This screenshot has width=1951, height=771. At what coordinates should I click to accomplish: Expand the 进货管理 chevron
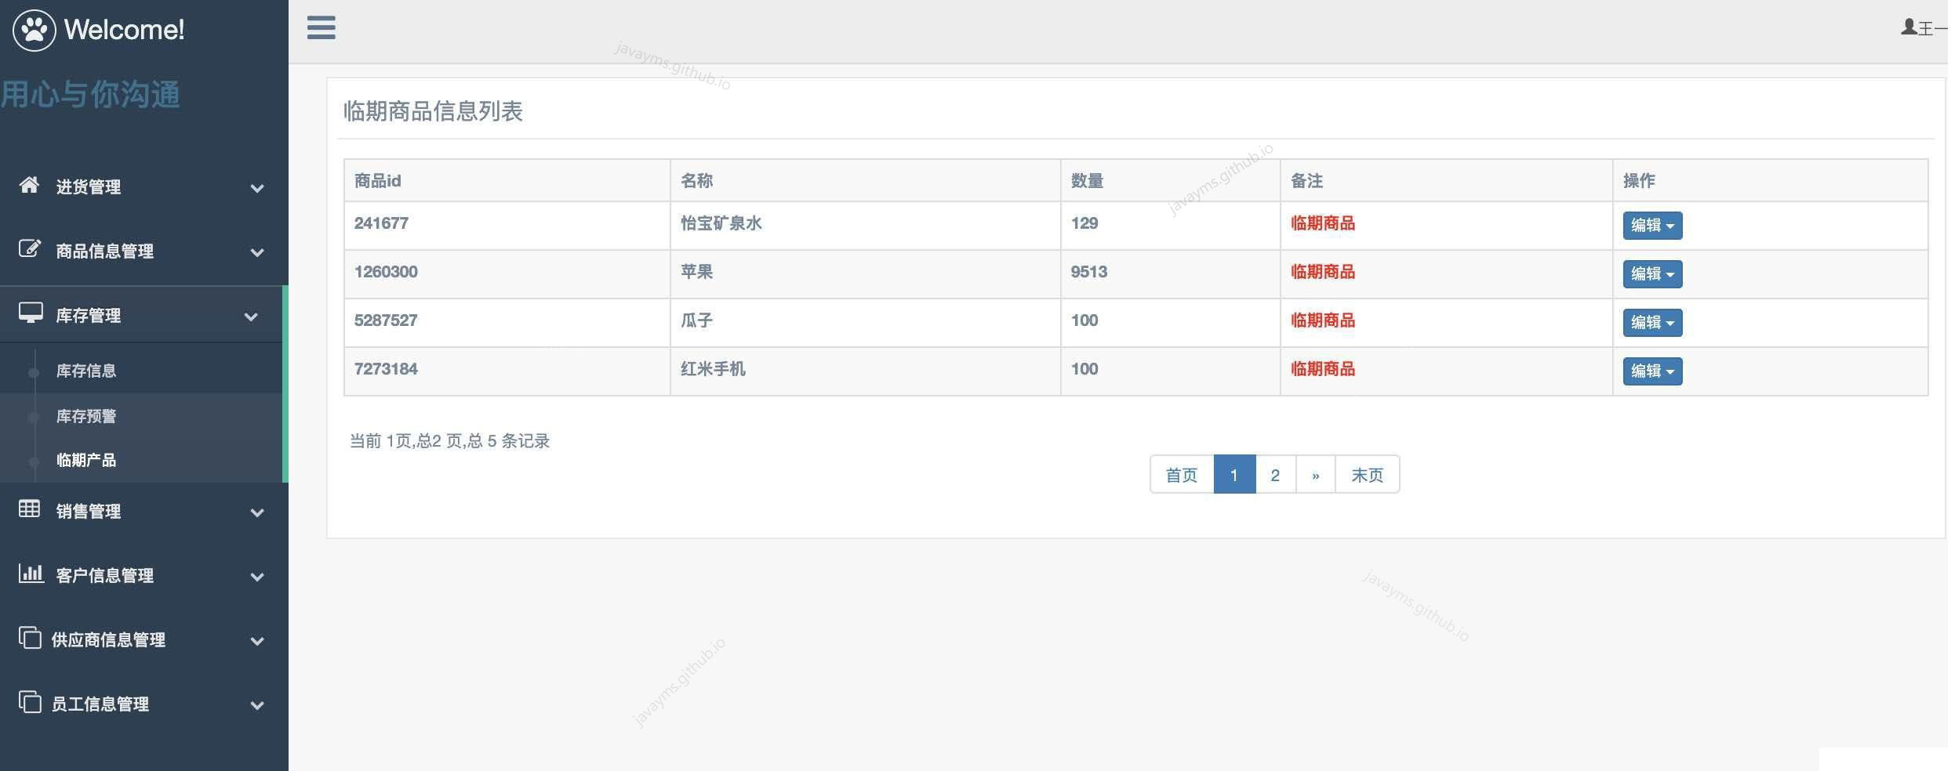256,188
